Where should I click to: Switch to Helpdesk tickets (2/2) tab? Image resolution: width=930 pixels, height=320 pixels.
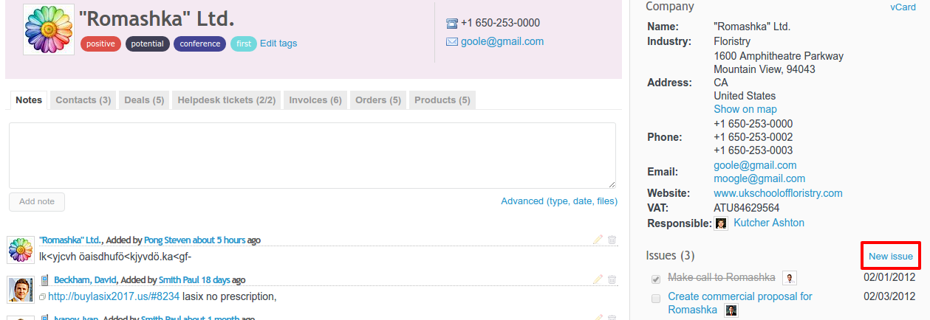point(226,100)
